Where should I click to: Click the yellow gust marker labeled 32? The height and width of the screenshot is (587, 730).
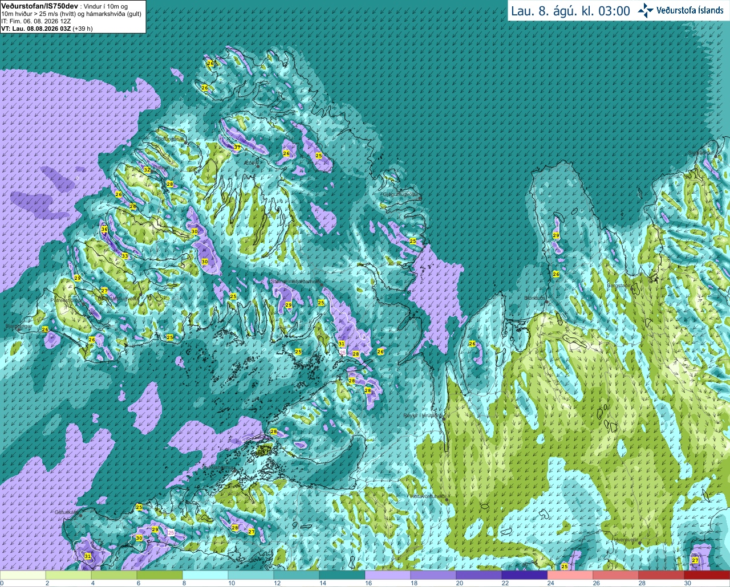[147, 170]
